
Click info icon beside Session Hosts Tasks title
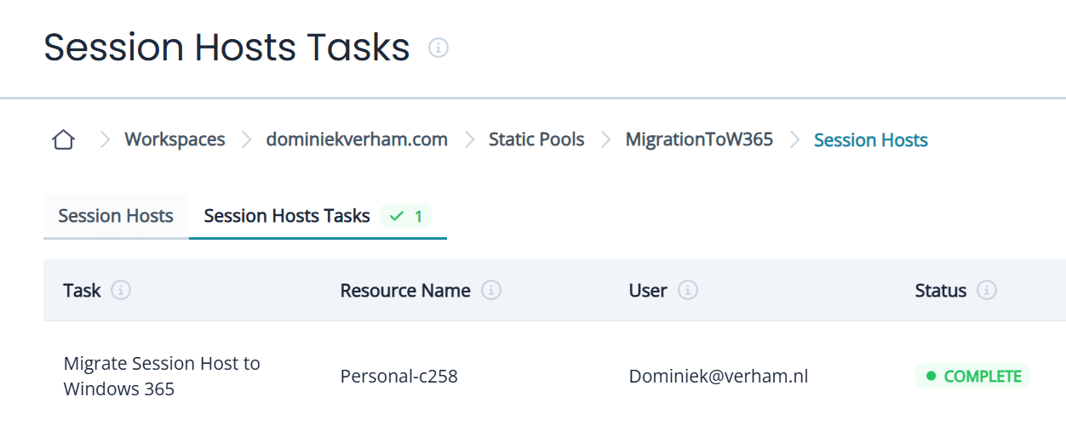click(x=438, y=48)
